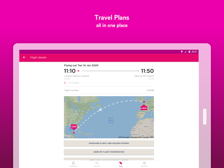The width and height of the screenshot is (224, 168).
Task: Click the Flight number row
Action: point(109,90)
